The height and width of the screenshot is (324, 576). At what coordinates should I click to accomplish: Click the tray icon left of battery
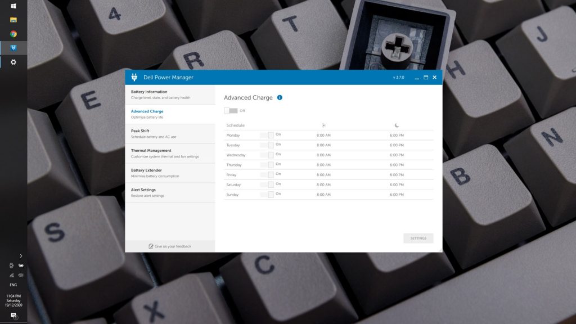coord(11,265)
